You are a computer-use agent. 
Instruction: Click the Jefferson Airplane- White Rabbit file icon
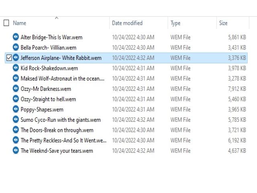coord(16,57)
